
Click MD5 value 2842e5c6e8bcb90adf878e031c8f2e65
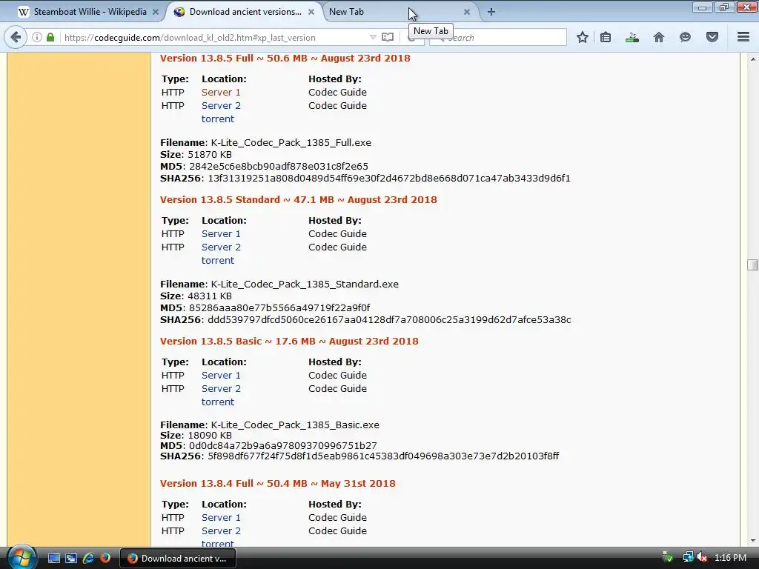coord(279,167)
